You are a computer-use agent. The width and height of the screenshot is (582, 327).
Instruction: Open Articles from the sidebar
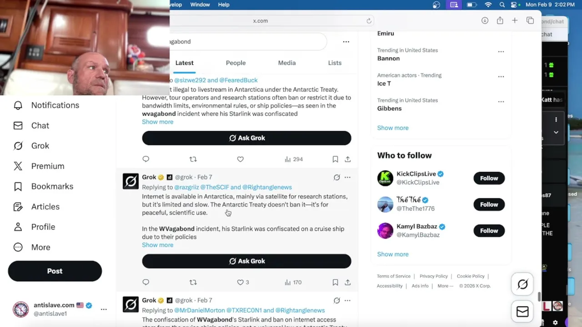pos(36,207)
